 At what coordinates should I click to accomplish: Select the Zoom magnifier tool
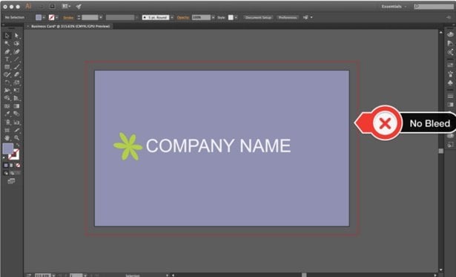tap(16, 138)
